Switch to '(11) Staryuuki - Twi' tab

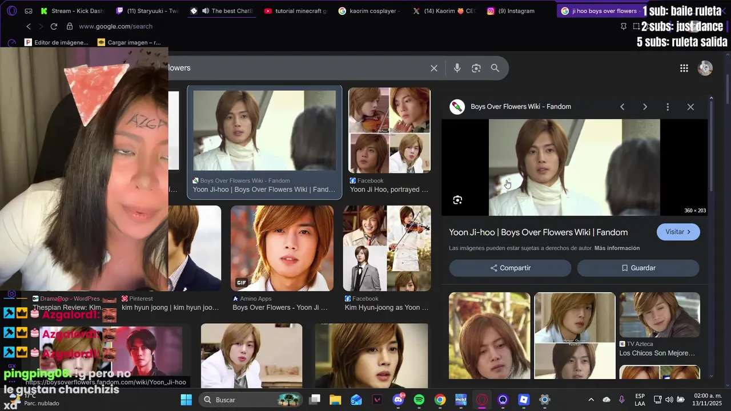(x=147, y=11)
